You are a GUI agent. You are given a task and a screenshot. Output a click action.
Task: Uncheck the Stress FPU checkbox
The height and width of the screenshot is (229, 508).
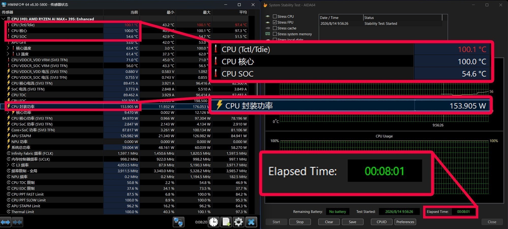275,22
